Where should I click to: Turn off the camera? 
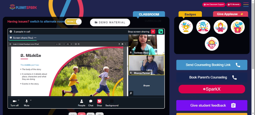coord(15,103)
